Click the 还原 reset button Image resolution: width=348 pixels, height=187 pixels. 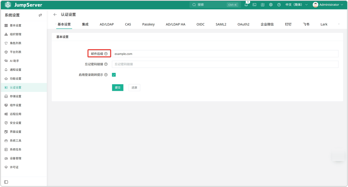point(134,87)
